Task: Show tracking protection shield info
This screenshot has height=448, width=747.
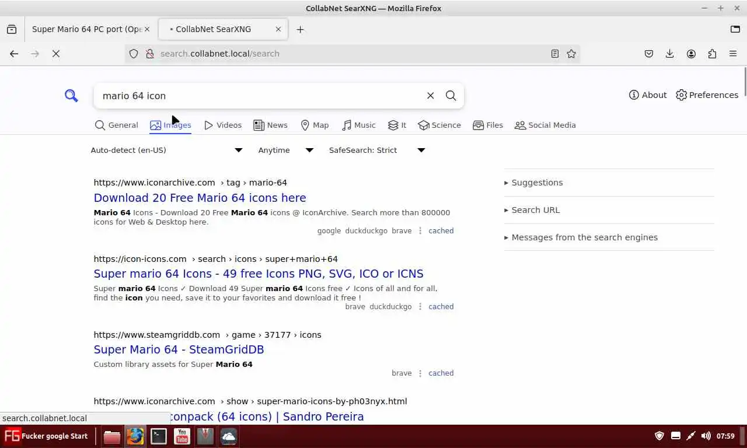Action: (x=134, y=54)
